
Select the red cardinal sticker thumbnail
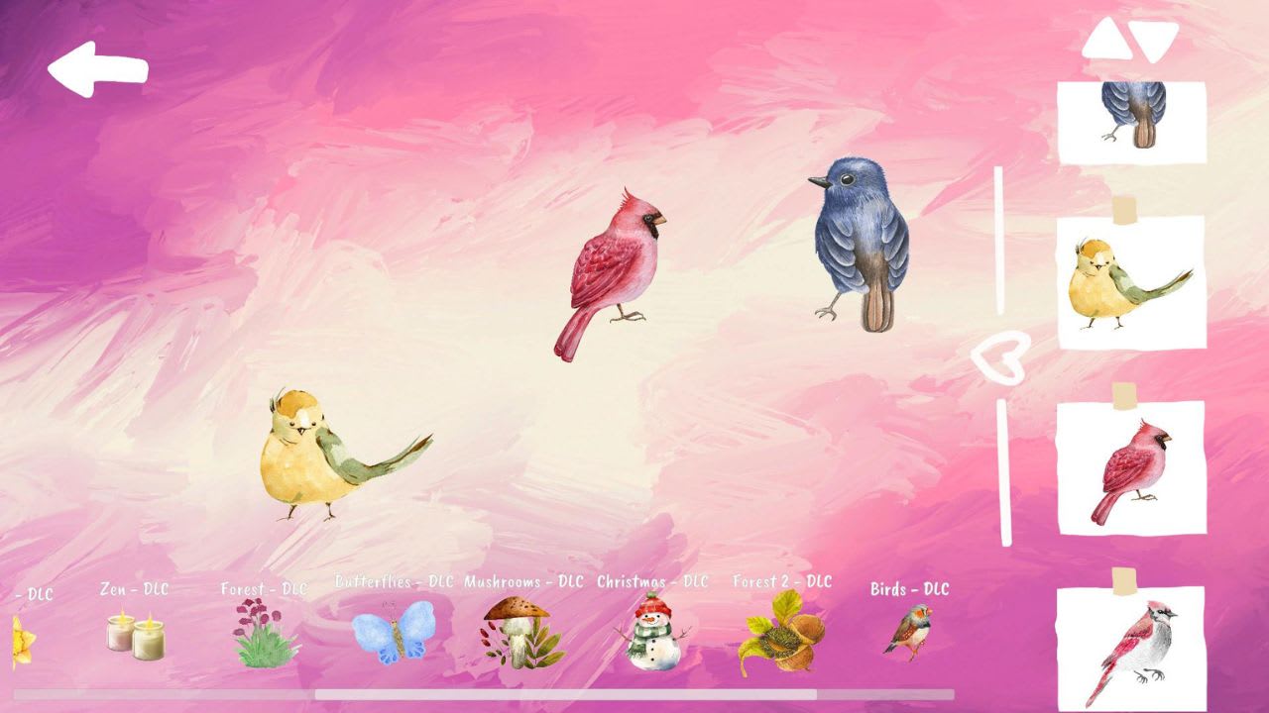1131,468
